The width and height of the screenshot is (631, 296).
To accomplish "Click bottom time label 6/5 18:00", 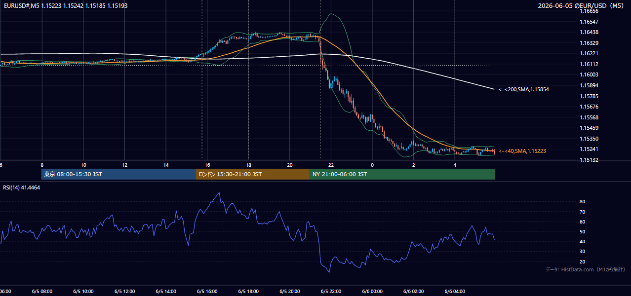I will (x=248, y=292).
